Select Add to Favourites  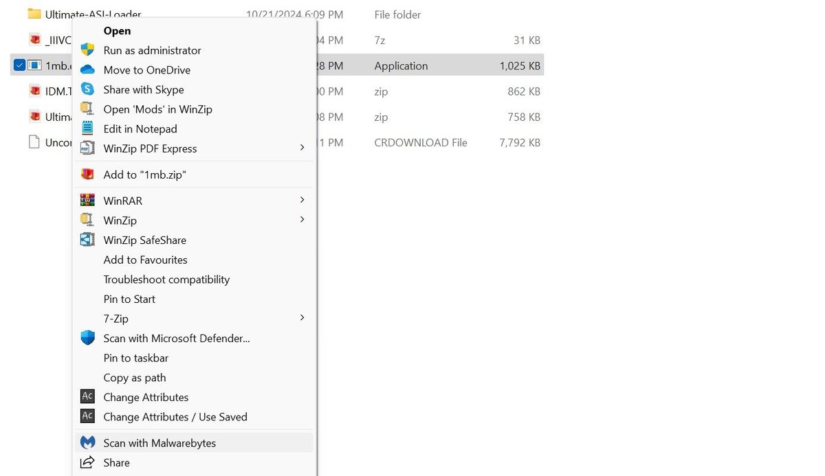point(194,260)
